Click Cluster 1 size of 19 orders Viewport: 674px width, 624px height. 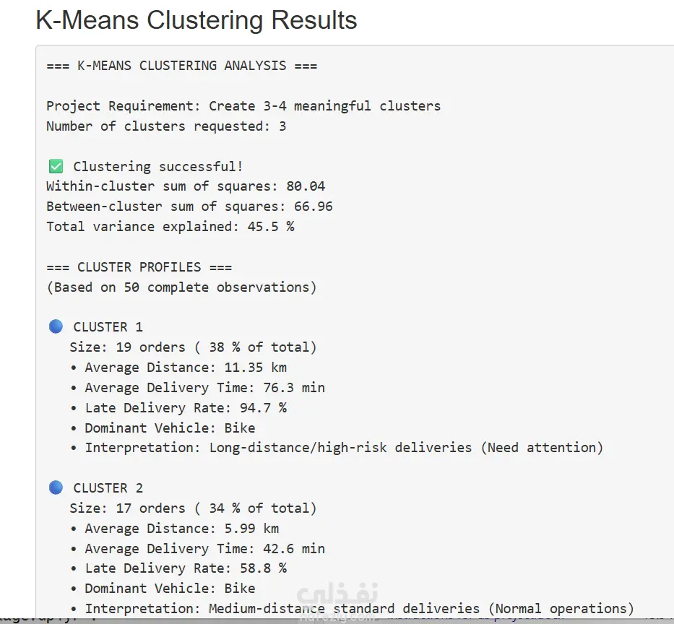(193, 347)
